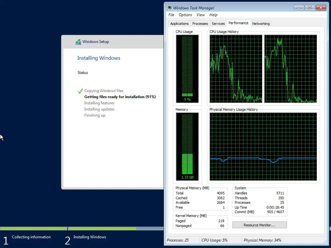Click the Commit value 905 / 4607
Viewport: 331px width, 248px height.
275,212
